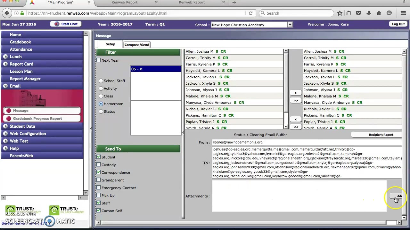This screenshot has height=230, width=410.
Task: Open a new tab with the plus icon
Action: (234, 2)
